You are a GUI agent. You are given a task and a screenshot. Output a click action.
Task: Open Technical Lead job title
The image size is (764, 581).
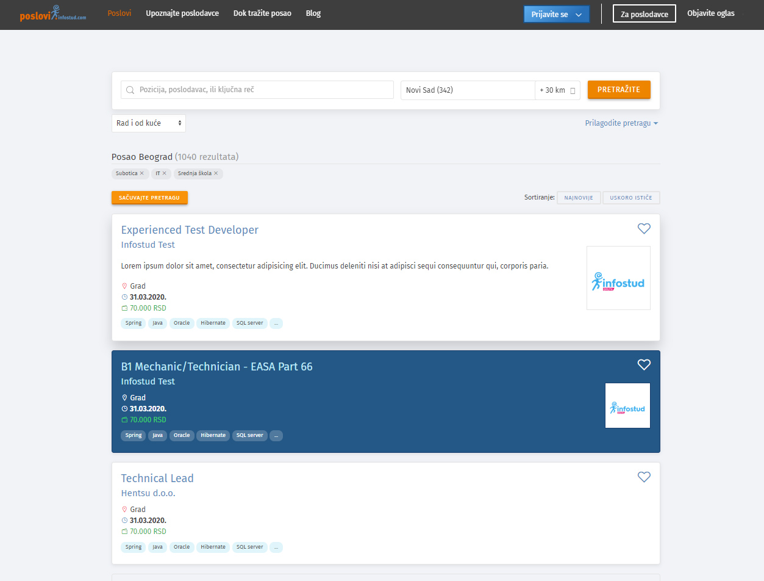(157, 478)
